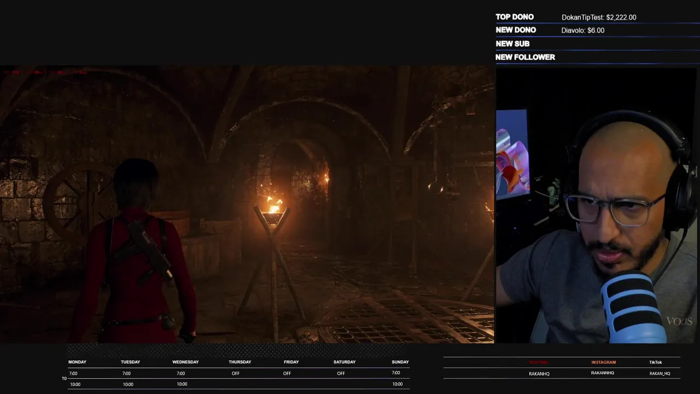Click the THURSDAY schedule header

(240, 362)
